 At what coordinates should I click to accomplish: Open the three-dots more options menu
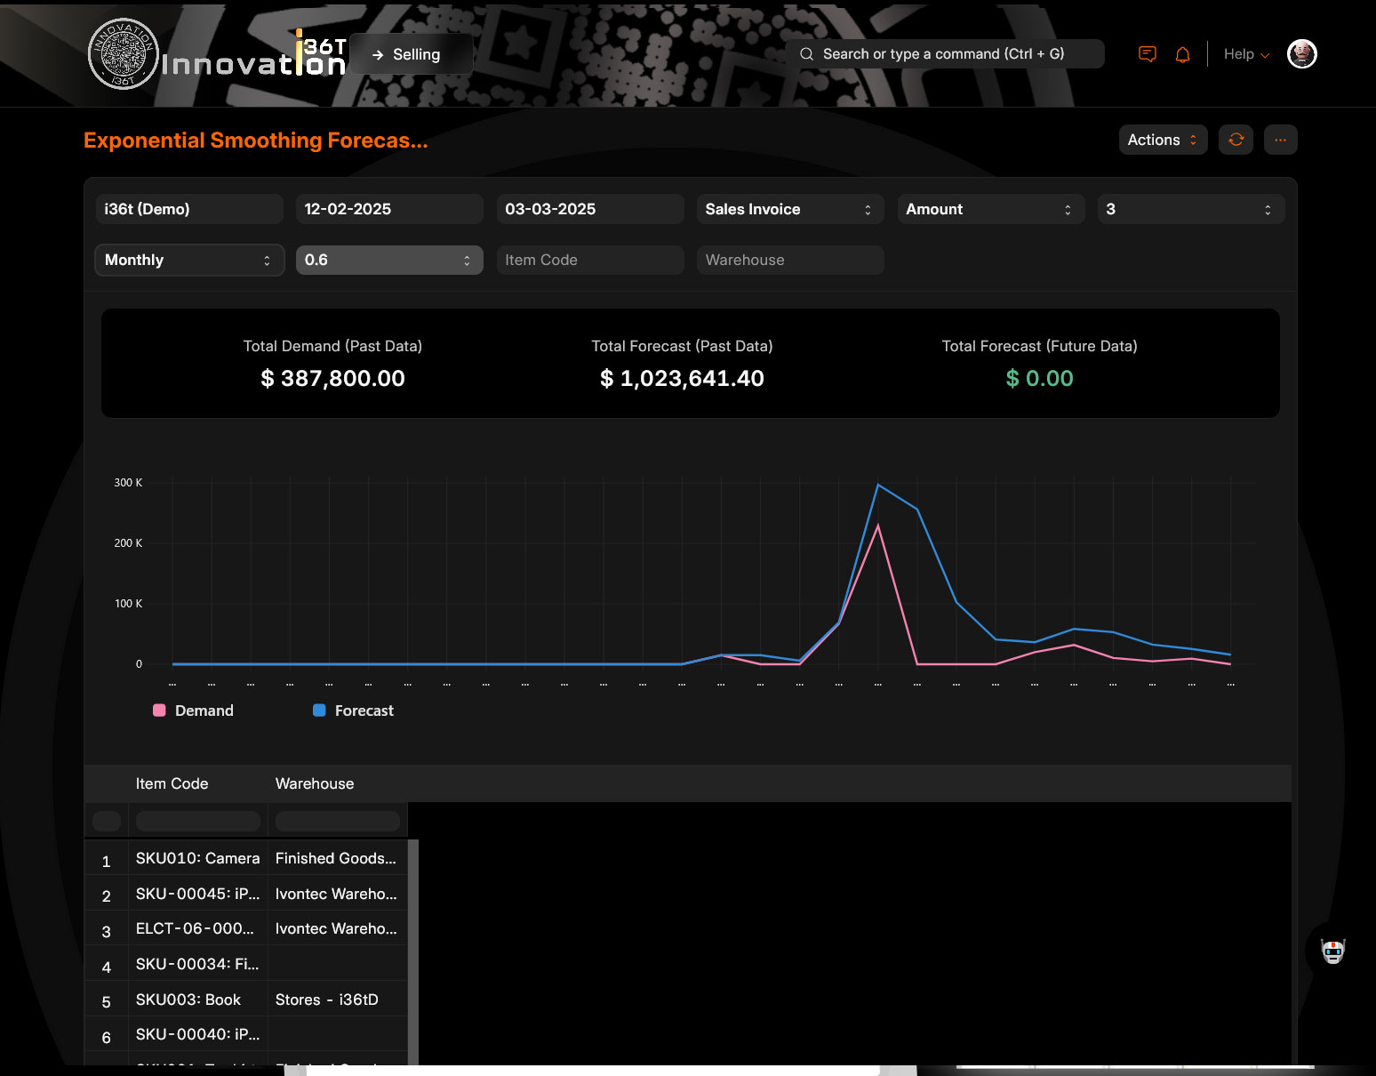1280,140
